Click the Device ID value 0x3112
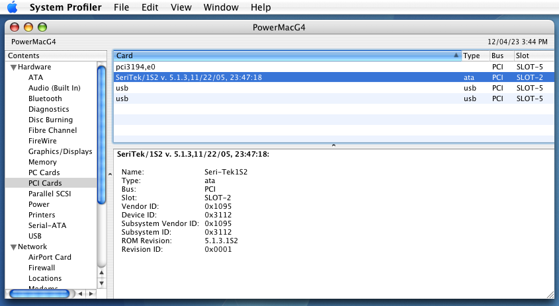Screen dimensions: 559x306 point(218,215)
